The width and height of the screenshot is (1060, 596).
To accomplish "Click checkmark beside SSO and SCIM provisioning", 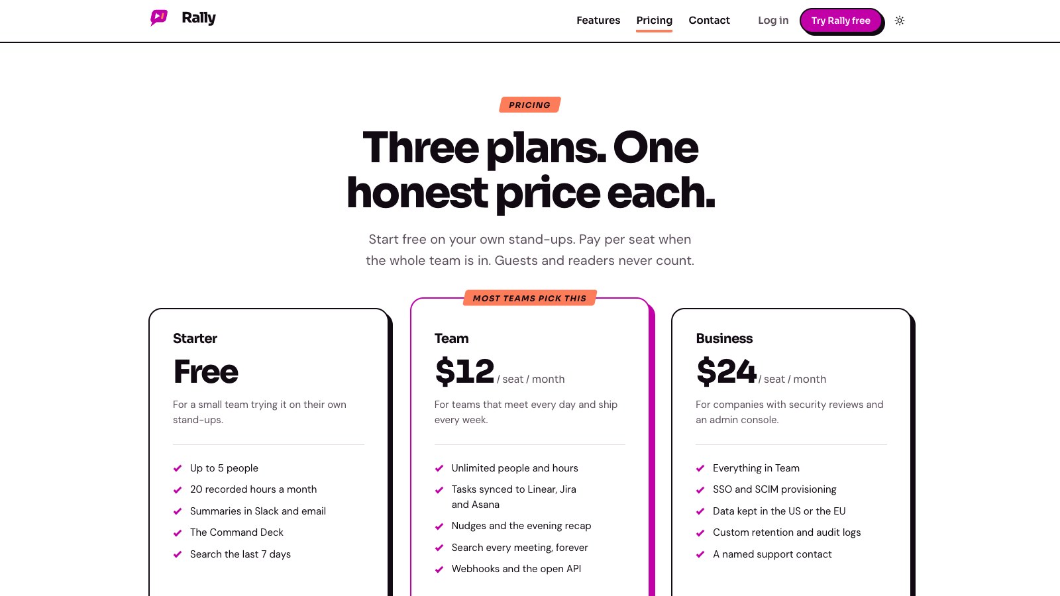I will (x=700, y=489).
